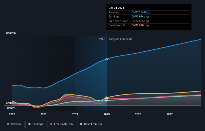Click the CN¥26b y-axis label
The image size is (205, 131).
click(11, 33)
